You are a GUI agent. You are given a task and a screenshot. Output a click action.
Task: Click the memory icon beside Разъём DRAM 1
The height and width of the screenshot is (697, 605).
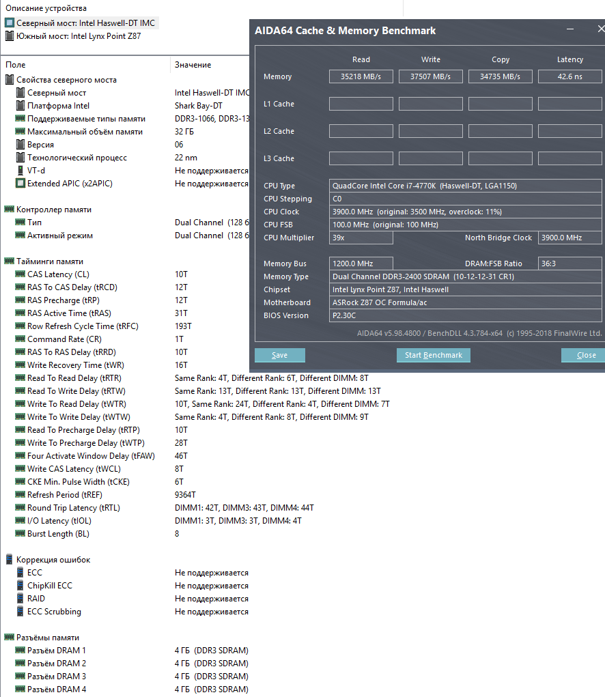pyautogui.click(x=20, y=650)
